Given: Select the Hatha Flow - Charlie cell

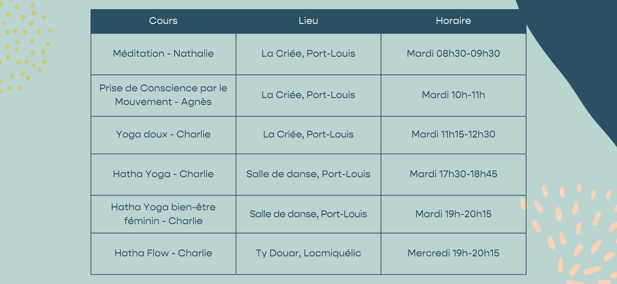Looking at the screenshot, I should point(163,254).
